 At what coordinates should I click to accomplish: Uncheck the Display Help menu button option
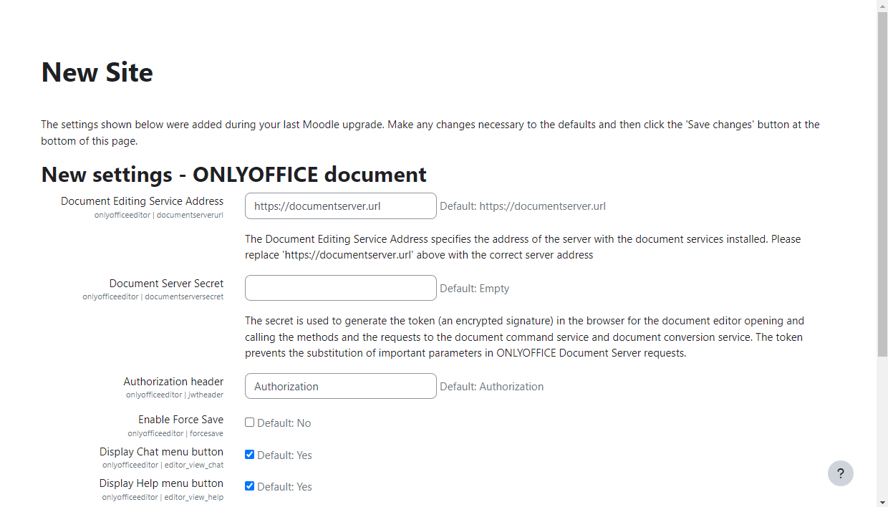[249, 486]
